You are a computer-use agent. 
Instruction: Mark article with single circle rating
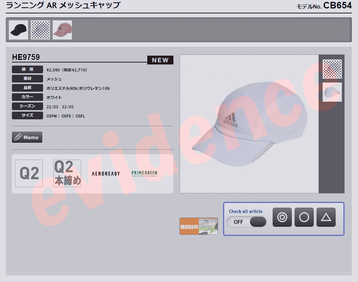(x=304, y=217)
